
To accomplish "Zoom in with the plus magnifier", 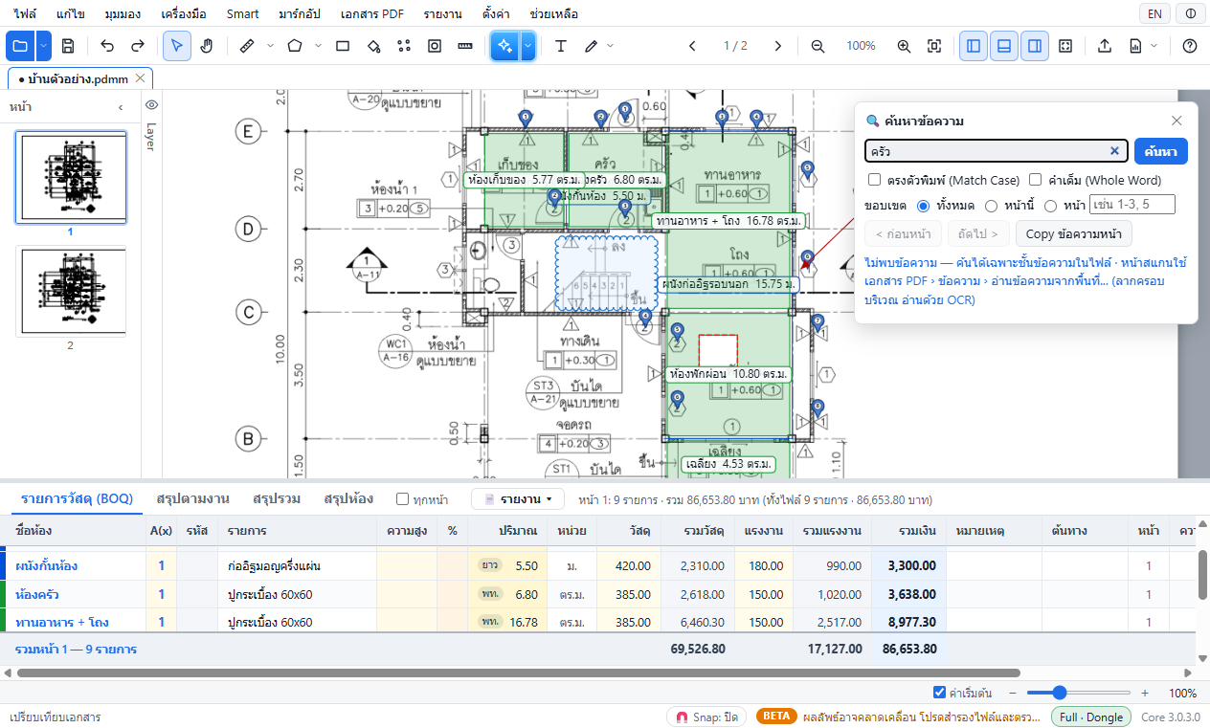I will [904, 46].
